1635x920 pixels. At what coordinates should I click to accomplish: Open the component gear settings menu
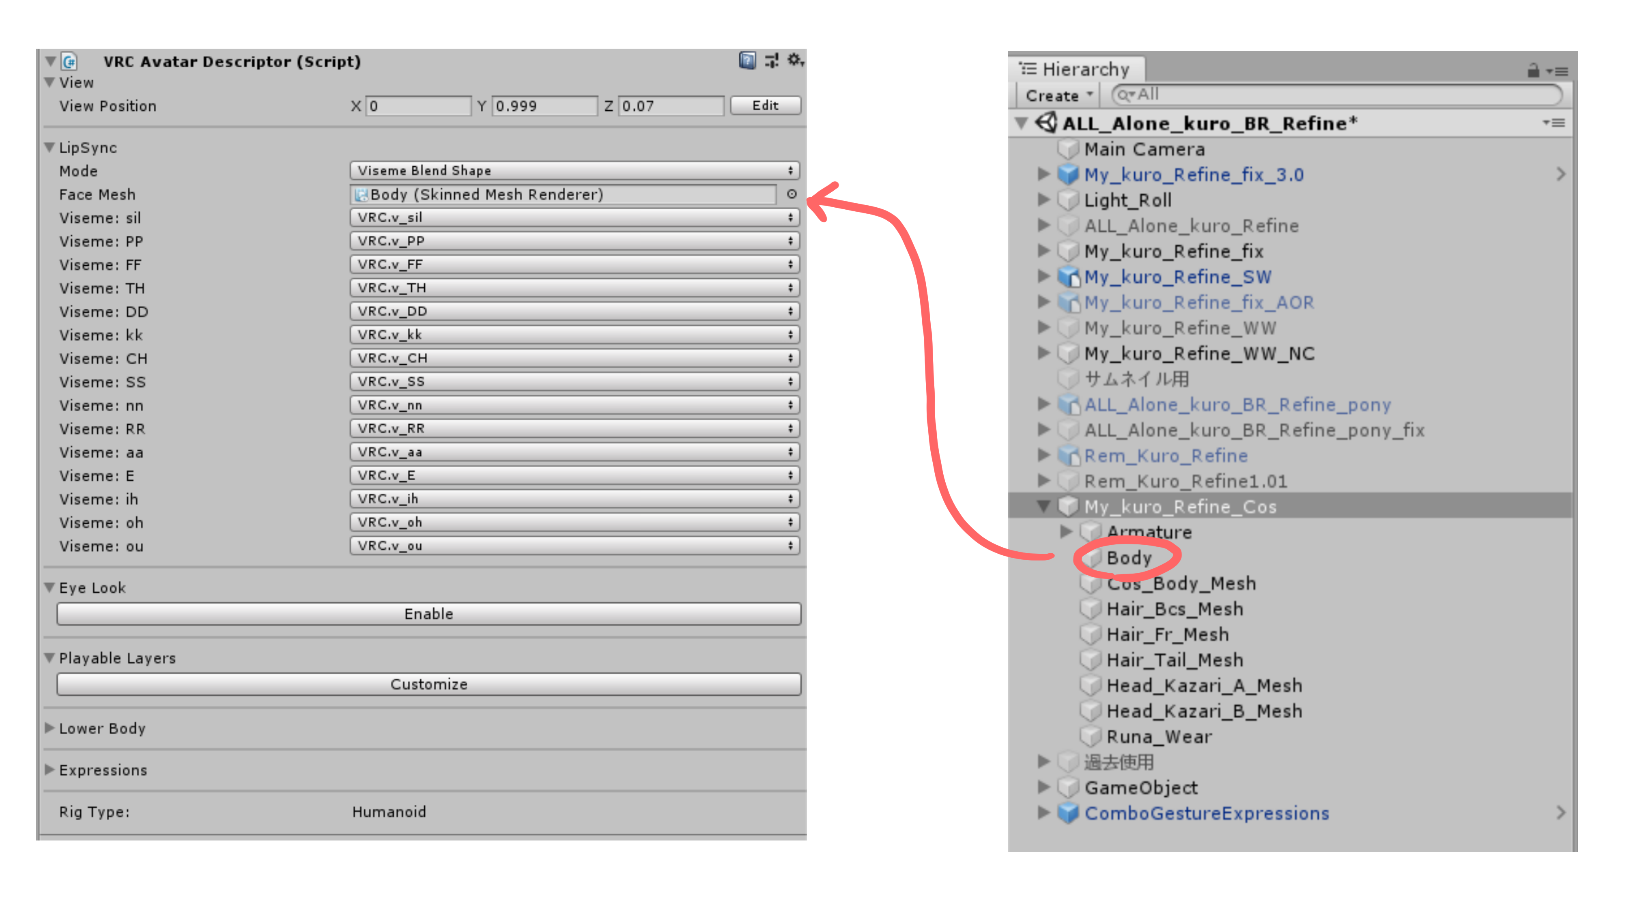point(795,60)
